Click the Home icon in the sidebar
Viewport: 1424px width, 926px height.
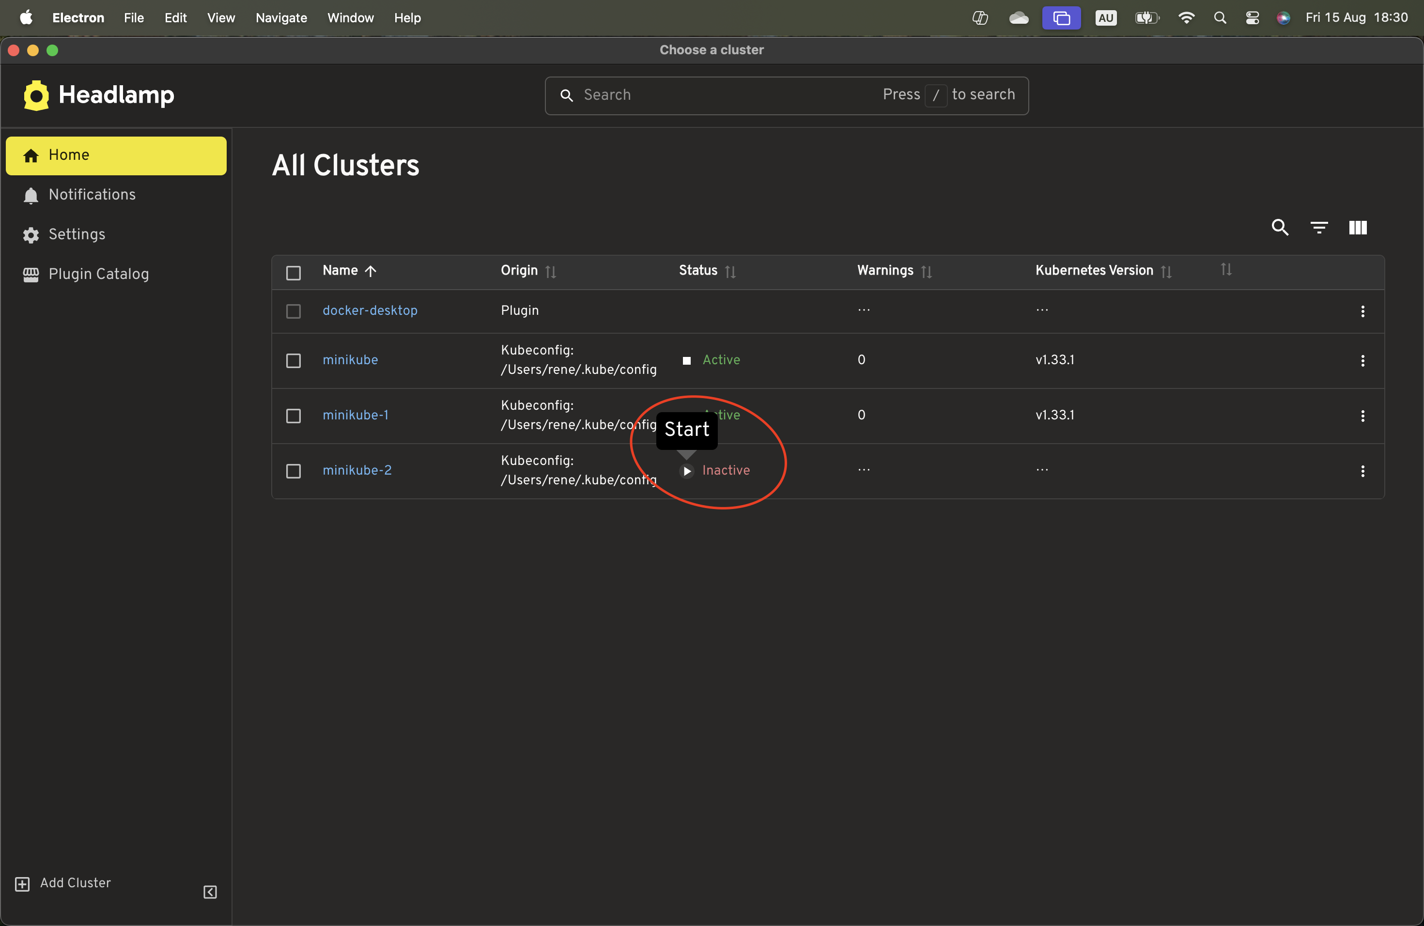tap(31, 155)
